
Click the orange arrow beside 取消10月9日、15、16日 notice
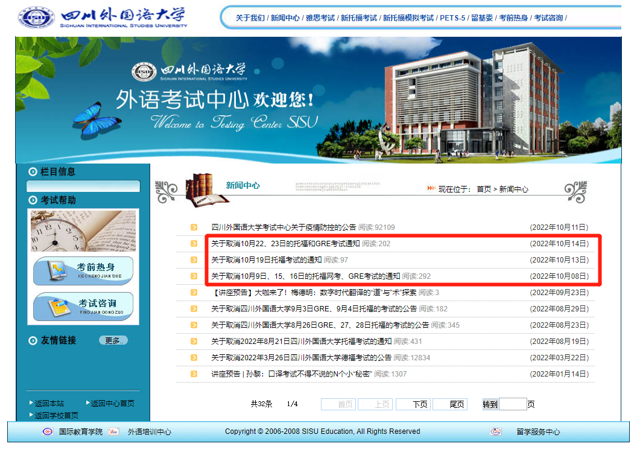[x=194, y=276]
